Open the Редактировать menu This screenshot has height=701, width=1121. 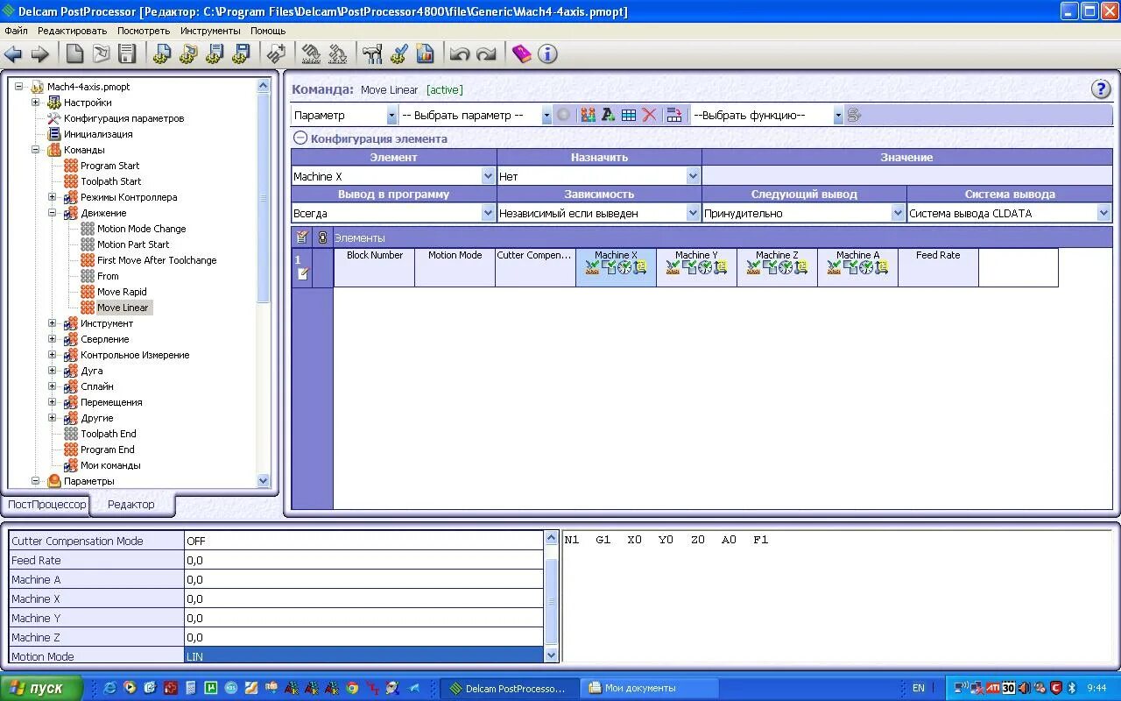tap(72, 31)
